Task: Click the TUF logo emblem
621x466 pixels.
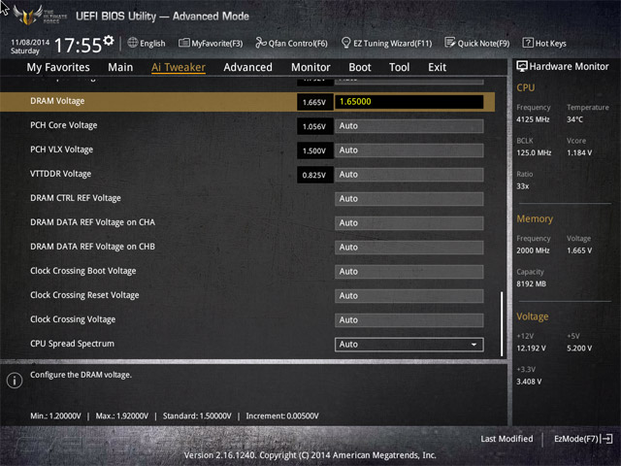Action: point(28,16)
